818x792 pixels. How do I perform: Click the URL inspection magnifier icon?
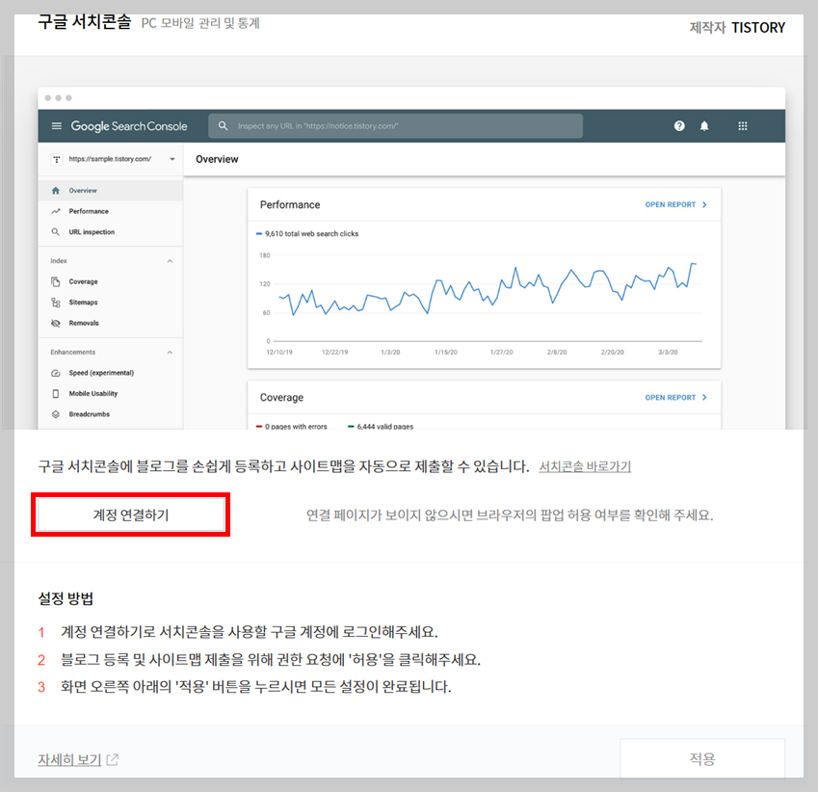coord(55,232)
